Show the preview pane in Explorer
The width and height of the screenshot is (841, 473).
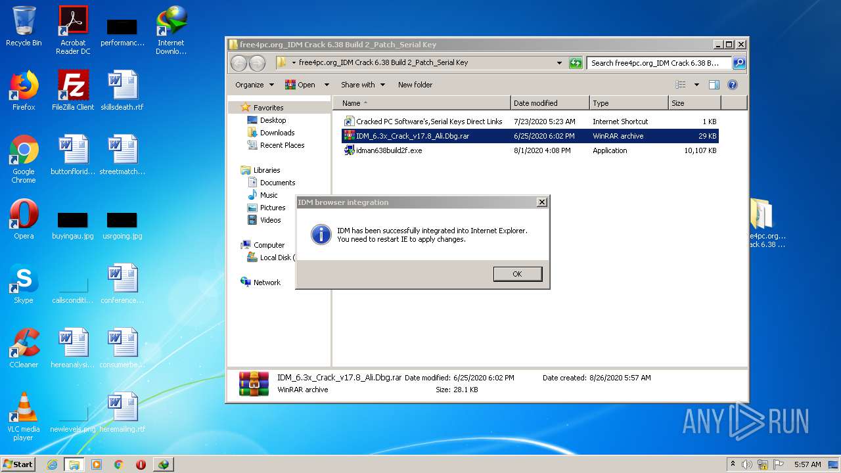[714, 85]
